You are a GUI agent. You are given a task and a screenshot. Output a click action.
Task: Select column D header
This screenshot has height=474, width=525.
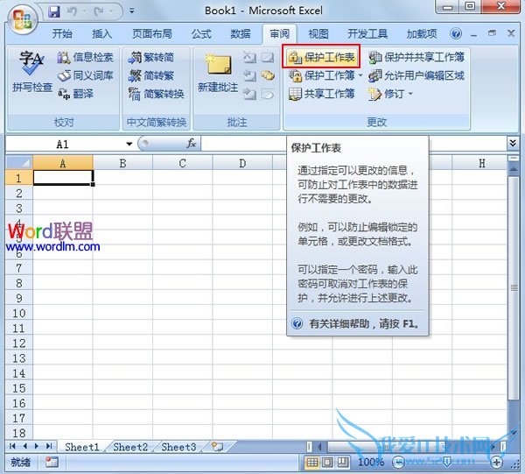coord(242,163)
